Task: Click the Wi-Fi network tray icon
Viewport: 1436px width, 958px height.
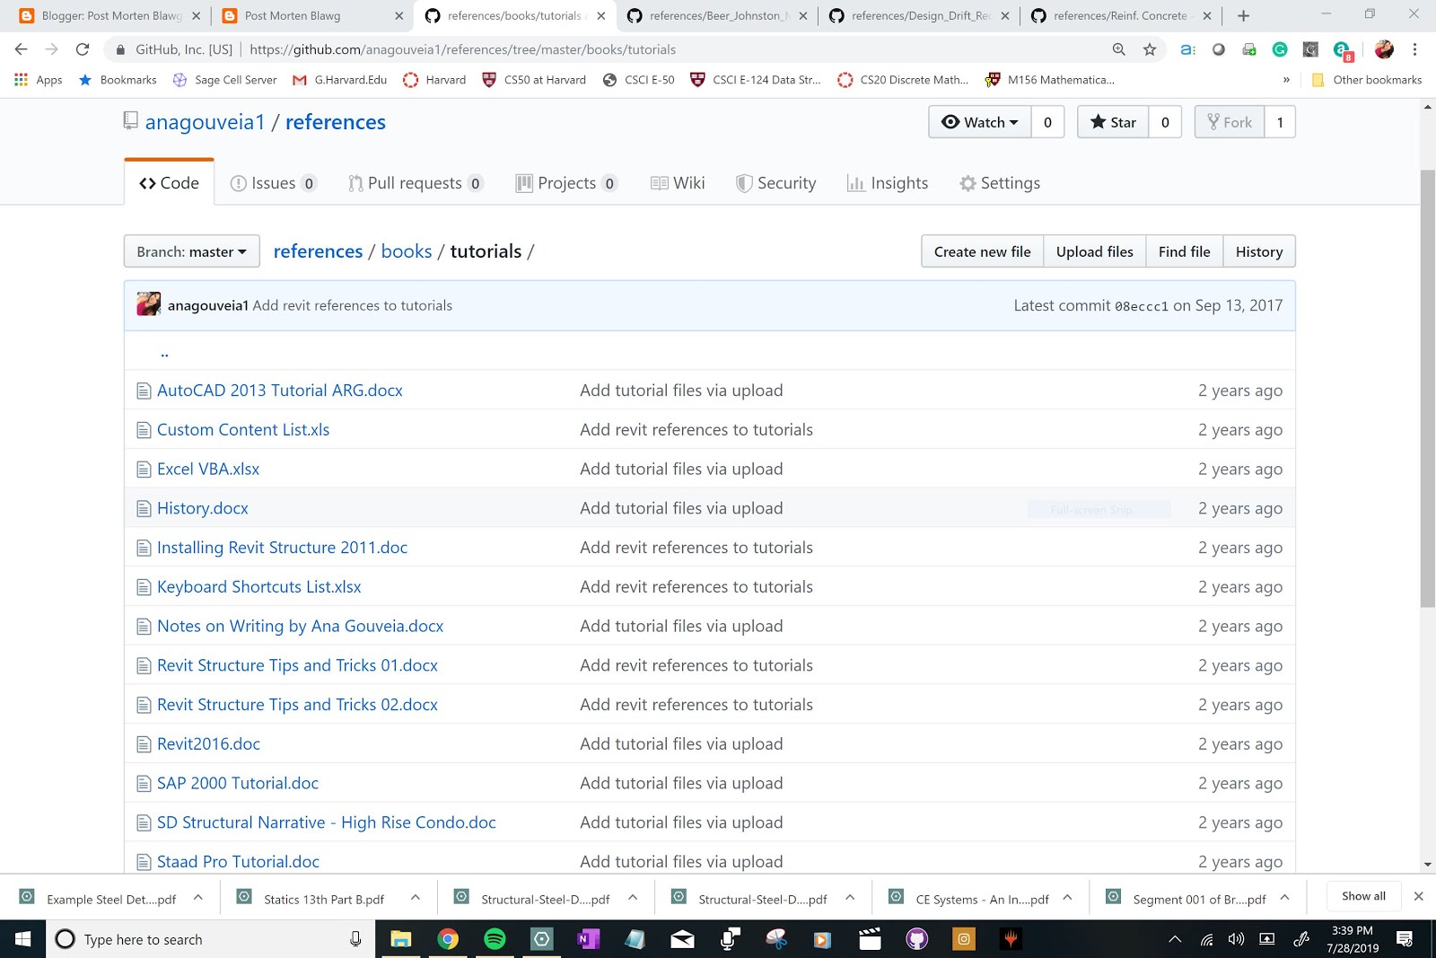Action: pyautogui.click(x=1207, y=939)
